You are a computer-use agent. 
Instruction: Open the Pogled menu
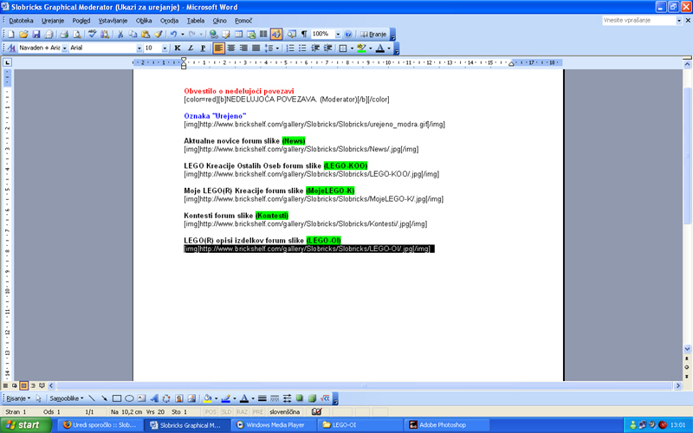81,20
